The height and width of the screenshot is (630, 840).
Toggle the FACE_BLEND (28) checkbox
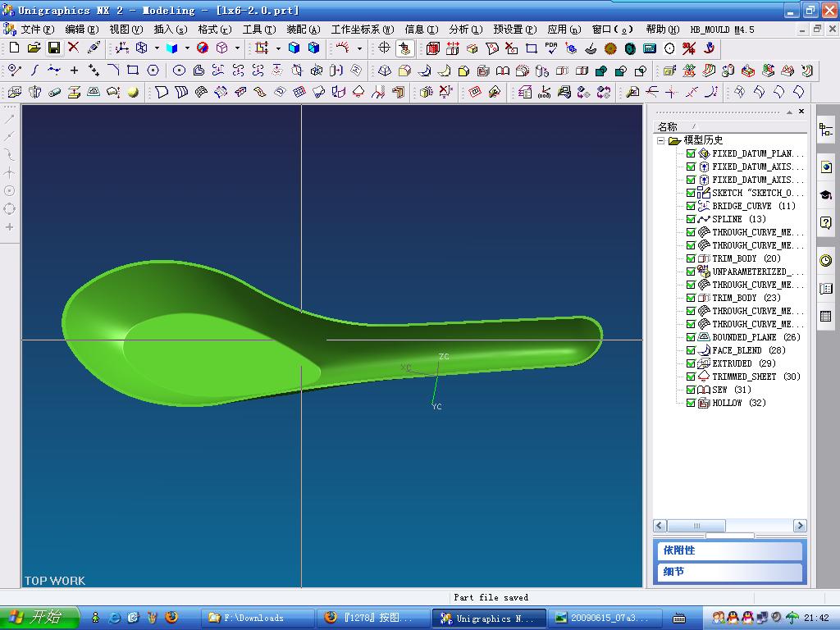(691, 350)
